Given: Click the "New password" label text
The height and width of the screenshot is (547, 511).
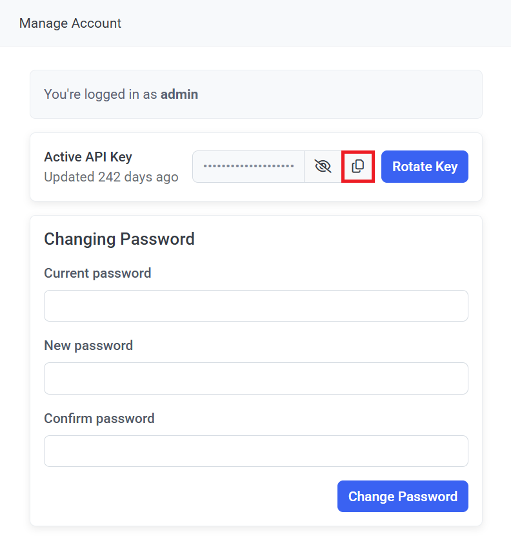Looking at the screenshot, I should (88, 346).
